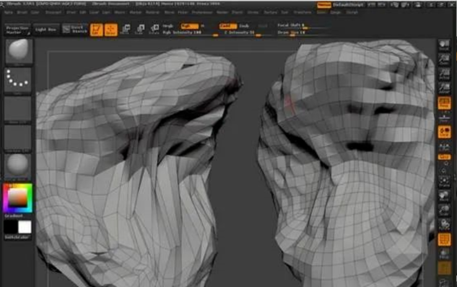Open the empty Alpha slot

pyautogui.click(x=18, y=109)
